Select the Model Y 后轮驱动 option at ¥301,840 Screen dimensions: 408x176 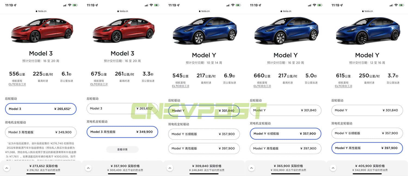coord(204,110)
